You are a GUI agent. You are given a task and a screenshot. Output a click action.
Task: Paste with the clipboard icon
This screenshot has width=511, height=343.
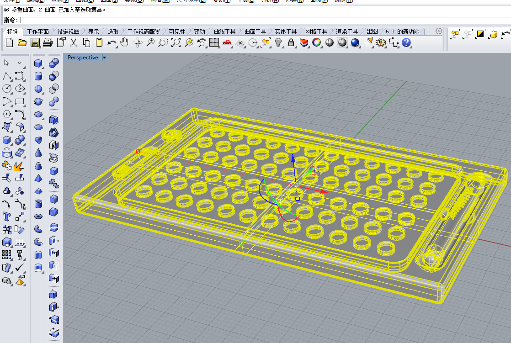click(x=99, y=42)
